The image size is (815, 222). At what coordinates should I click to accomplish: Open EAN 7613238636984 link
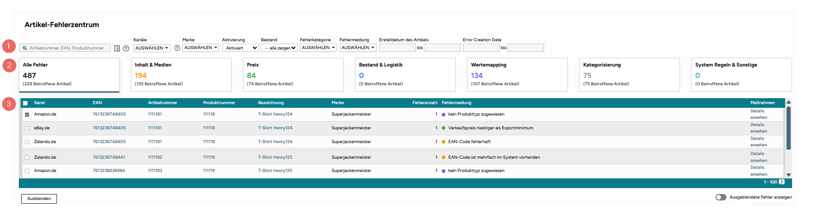coord(109,171)
